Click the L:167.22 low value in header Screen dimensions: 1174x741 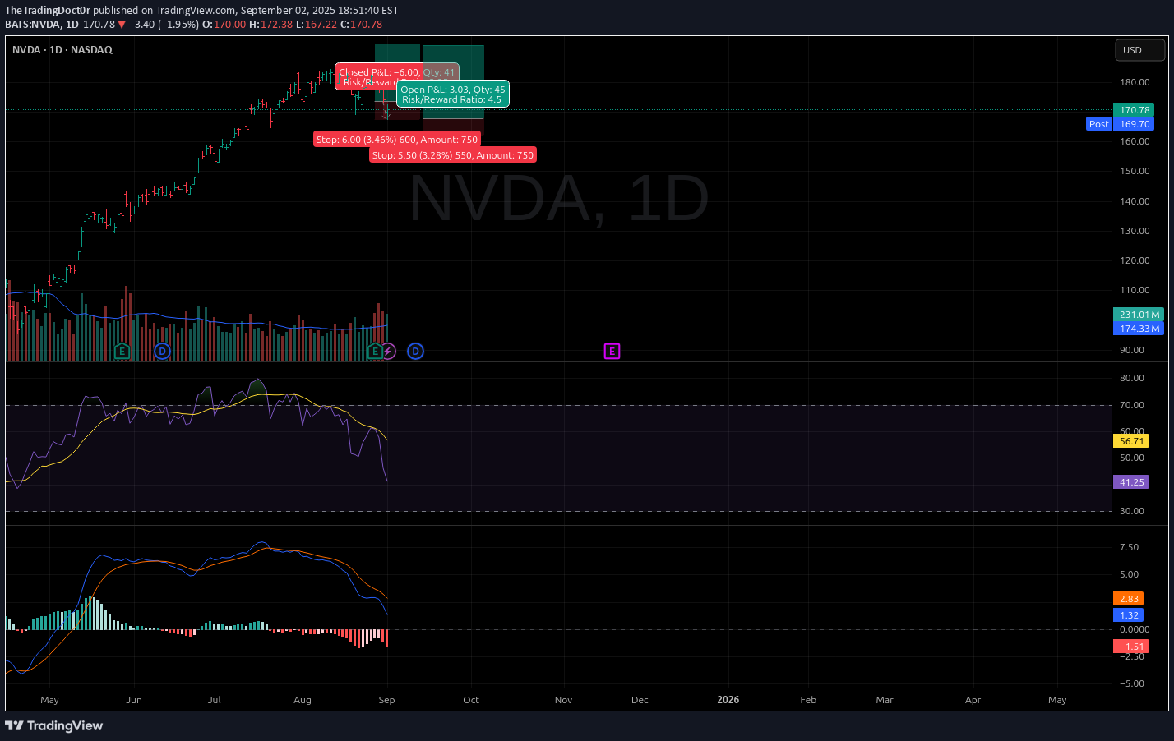[316, 25]
